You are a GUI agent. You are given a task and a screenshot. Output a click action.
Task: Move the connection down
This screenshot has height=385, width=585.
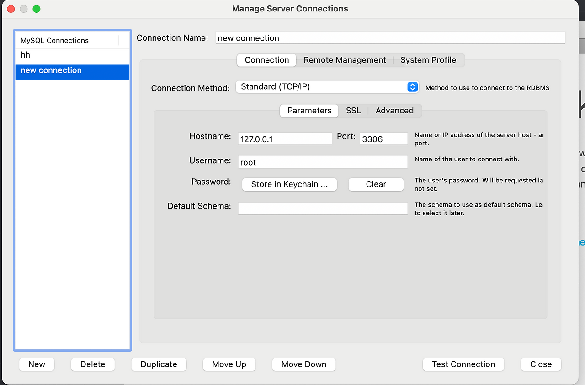point(304,364)
